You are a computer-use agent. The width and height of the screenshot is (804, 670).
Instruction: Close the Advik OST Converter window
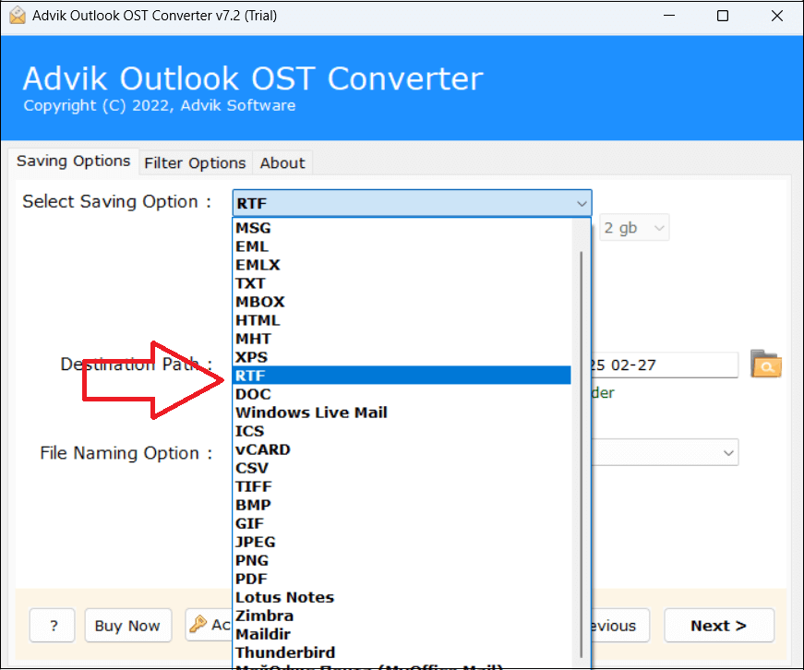point(777,16)
